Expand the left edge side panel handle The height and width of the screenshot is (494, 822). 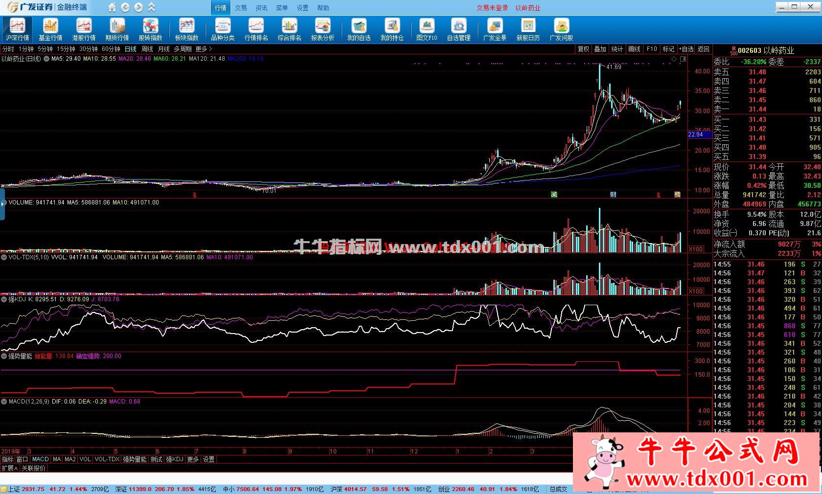2,203
